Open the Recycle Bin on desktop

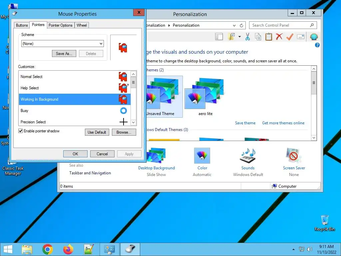(x=324, y=223)
